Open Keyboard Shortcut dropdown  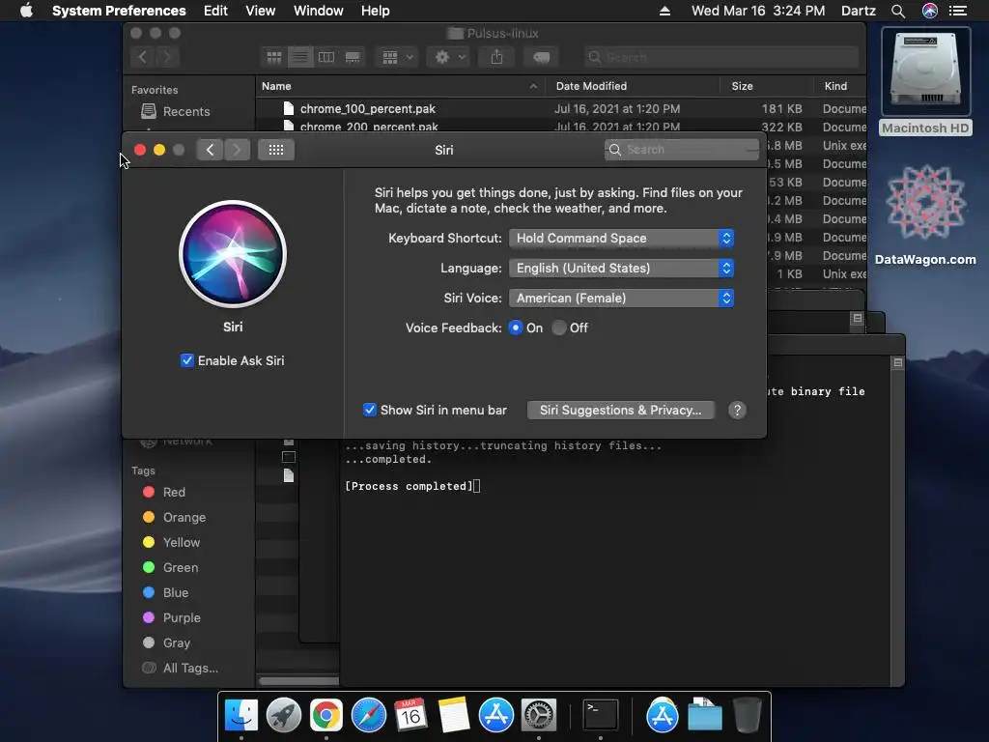pyautogui.click(x=621, y=238)
